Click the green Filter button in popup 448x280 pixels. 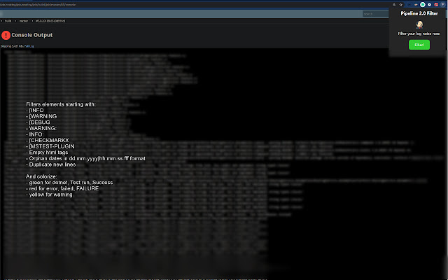[x=419, y=45]
